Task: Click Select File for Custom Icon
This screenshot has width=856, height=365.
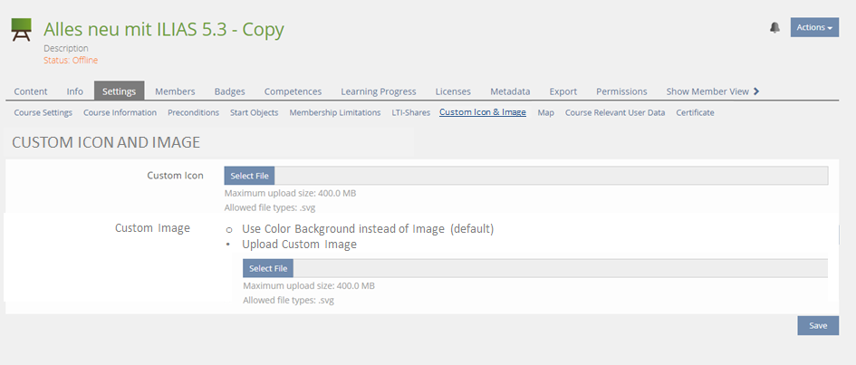Action: click(249, 176)
